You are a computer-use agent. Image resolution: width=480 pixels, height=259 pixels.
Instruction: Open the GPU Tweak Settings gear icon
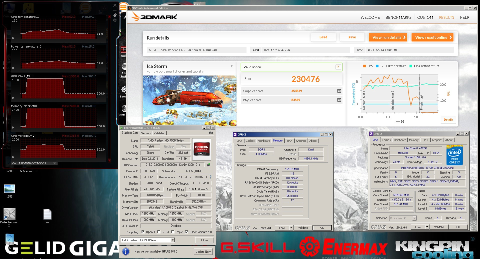pyautogui.click(x=124, y=89)
